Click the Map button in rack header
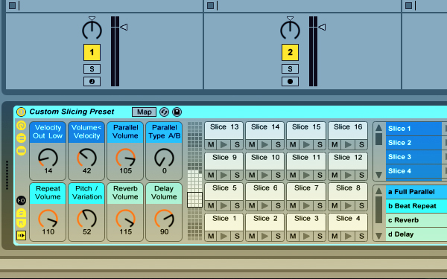447x279 pixels. [x=144, y=112]
